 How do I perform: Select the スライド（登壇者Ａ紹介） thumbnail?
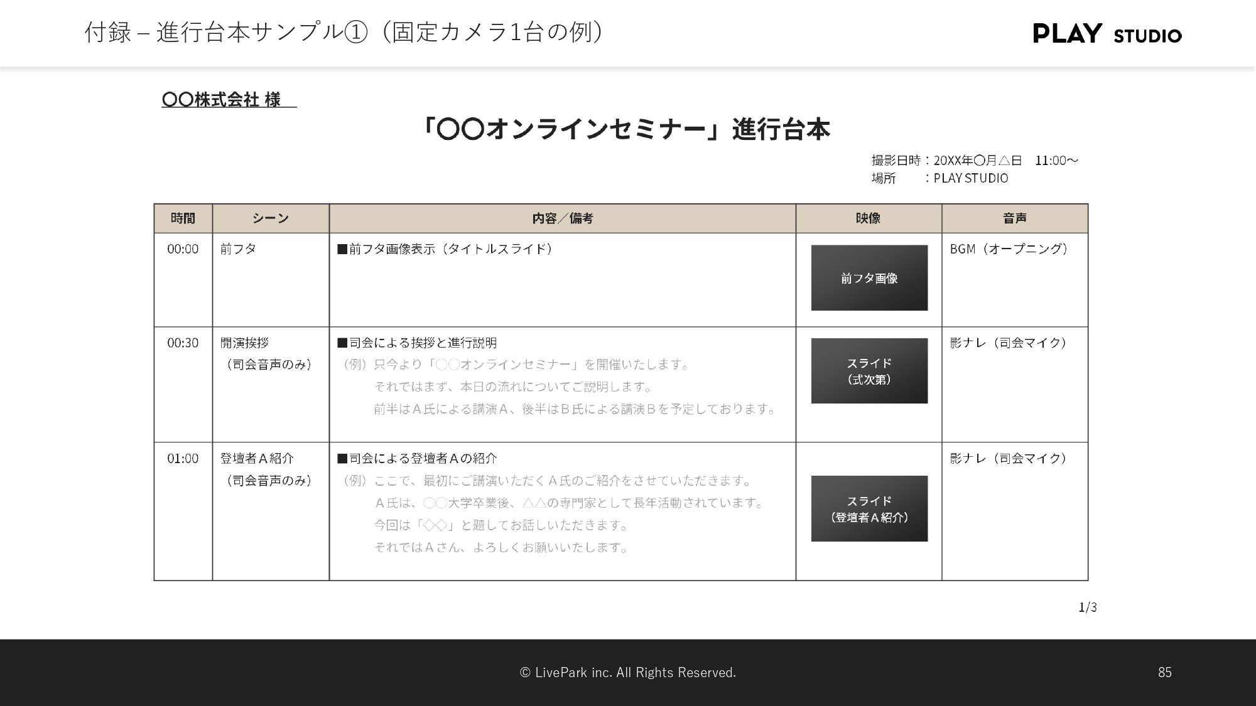pos(869,509)
